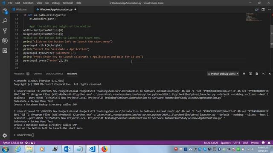
Task: Open media player icon in the taskbar
Action: pos(42,149)
